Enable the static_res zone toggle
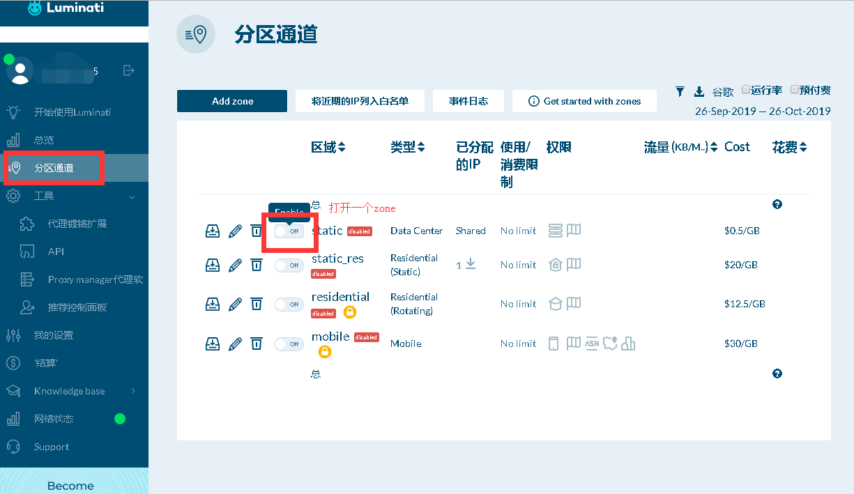 pyautogui.click(x=289, y=265)
